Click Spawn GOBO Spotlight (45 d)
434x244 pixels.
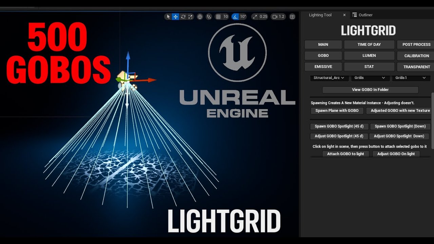[x=339, y=126]
